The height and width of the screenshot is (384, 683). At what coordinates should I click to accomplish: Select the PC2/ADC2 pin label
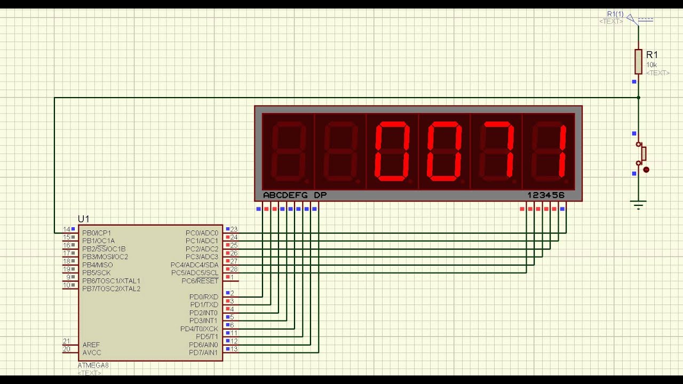point(202,249)
